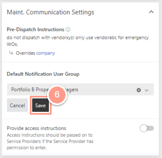Clear the selected user group with the x icon

click(138, 90)
